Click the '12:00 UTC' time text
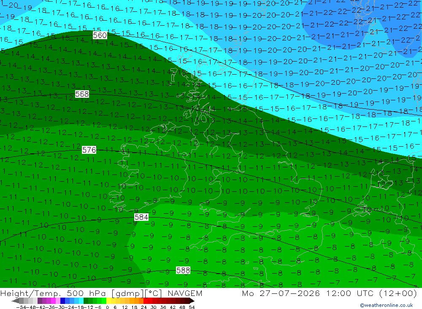The image size is (422, 309). 351,293
